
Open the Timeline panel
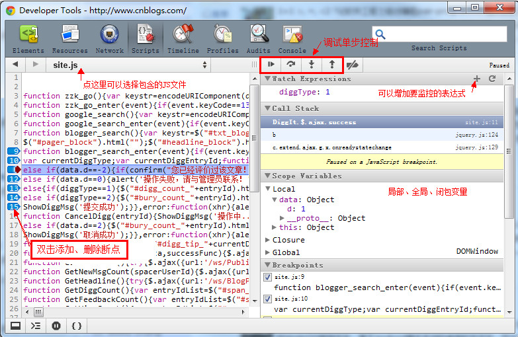183,38
